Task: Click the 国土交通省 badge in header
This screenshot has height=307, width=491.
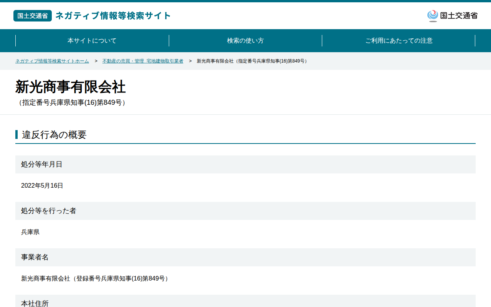Action: [33, 16]
